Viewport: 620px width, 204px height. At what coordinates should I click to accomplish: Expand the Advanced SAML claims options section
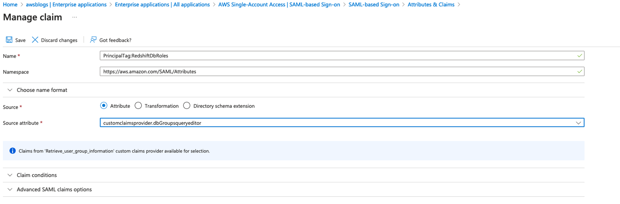(294, 190)
